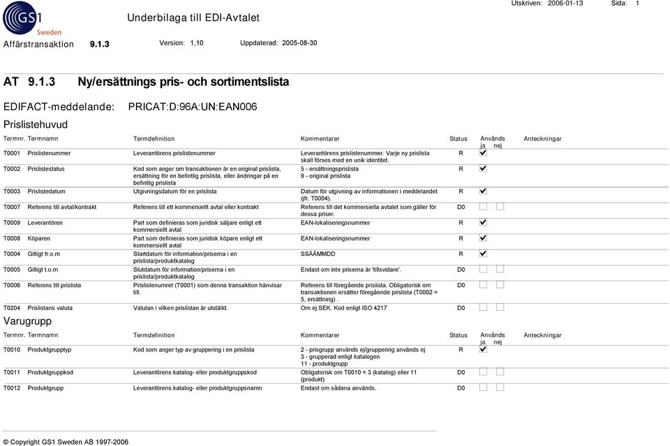The width and height of the screenshot is (670, 446).
Task: Check the ja box for T0012 Produktgrupp
Action: coord(483,387)
